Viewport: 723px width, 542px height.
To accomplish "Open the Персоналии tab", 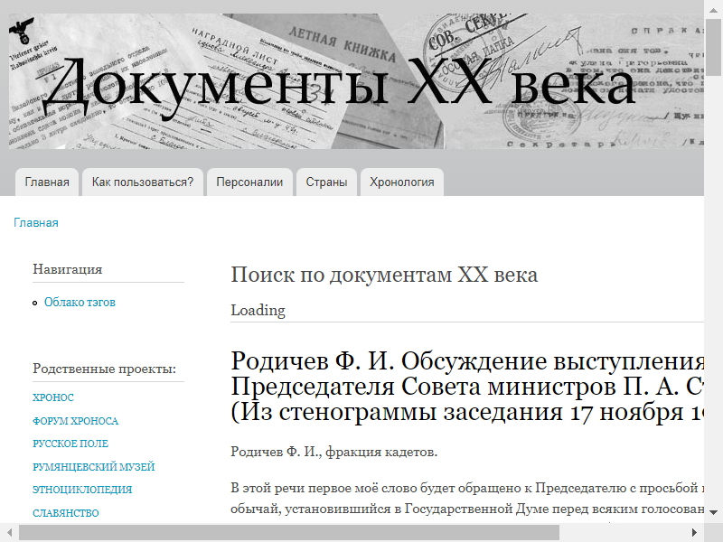I will (249, 182).
